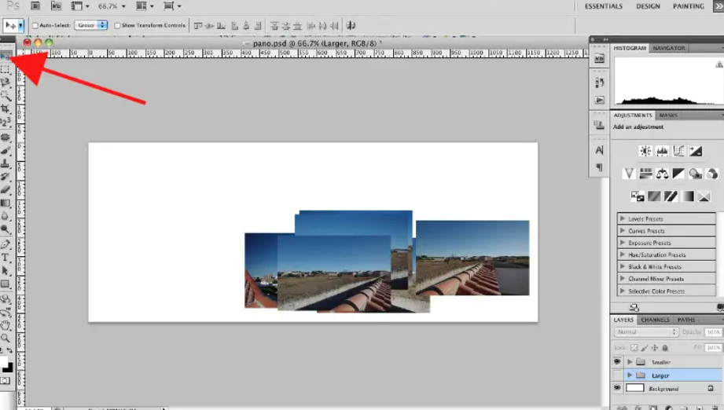The width and height of the screenshot is (724, 410).
Task: Select the Essentials workspace
Action: tap(604, 6)
